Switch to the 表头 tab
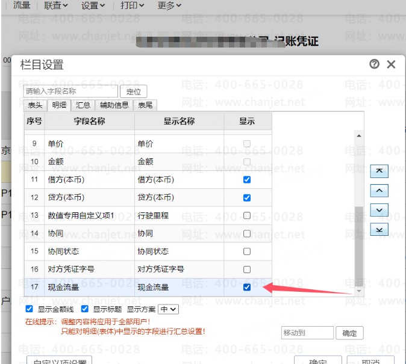 click(x=35, y=105)
